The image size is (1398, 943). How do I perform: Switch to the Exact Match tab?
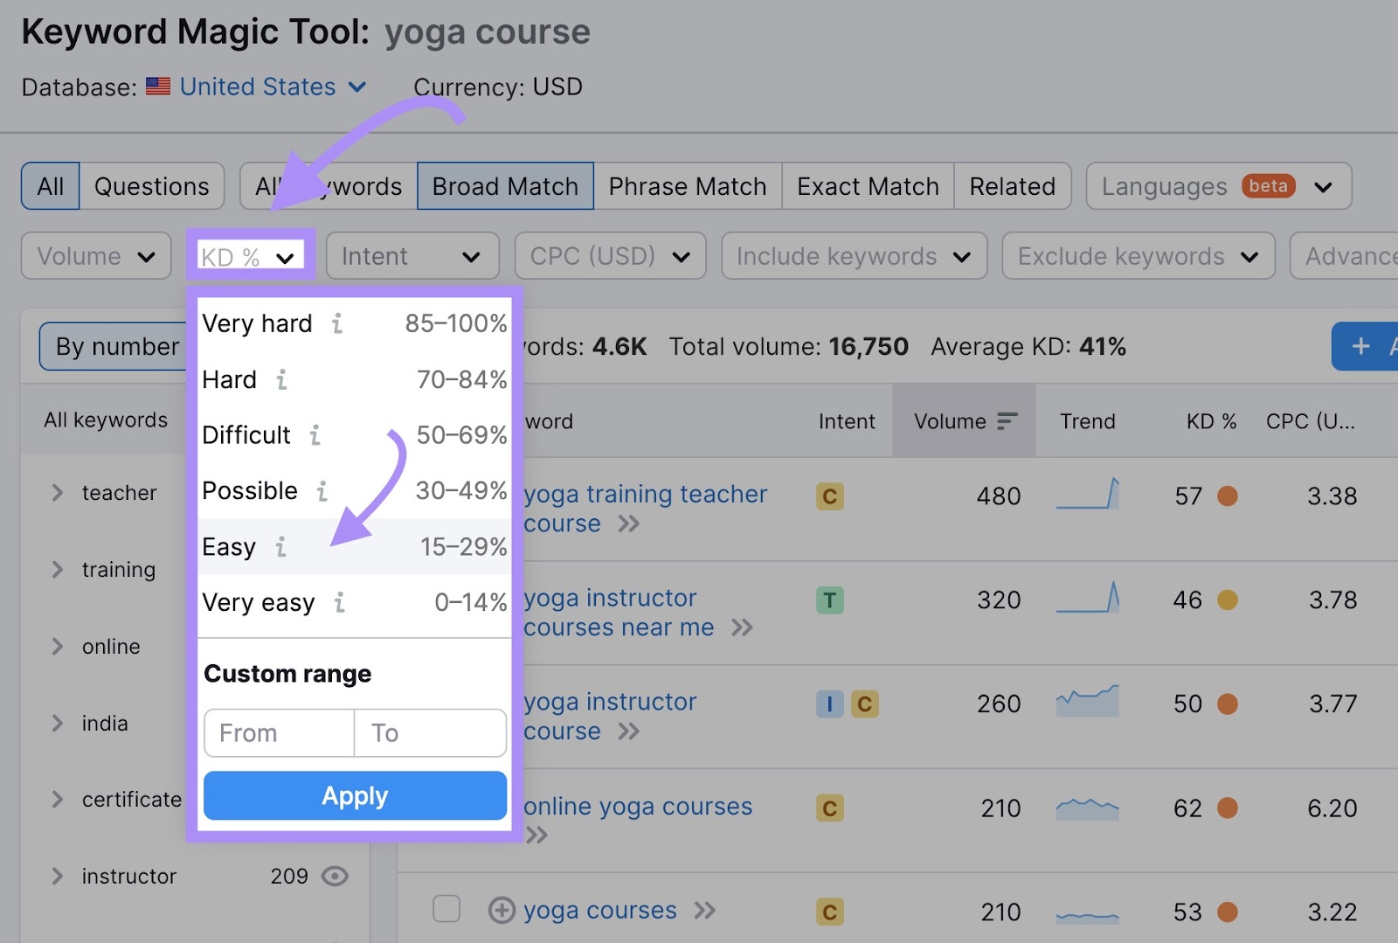coord(867,185)
